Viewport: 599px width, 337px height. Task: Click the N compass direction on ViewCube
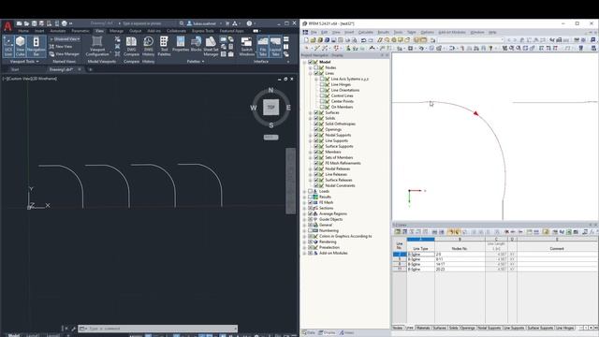pyautogui.click(x=270, y=90)
